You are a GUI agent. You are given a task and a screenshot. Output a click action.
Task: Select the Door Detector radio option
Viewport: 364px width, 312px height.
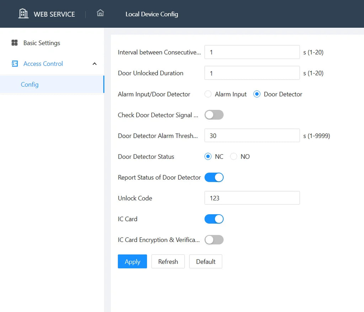click(x=257, y=94)
